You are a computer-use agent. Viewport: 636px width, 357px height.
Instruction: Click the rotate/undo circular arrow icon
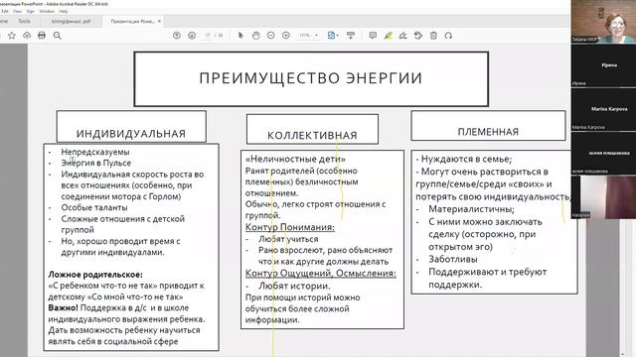coord(448,36)
